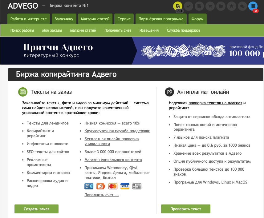Follow 'Бесплатная онлайн-проверка уникальности' link
This screenshot has height=218, width=264.
[112, 141]
